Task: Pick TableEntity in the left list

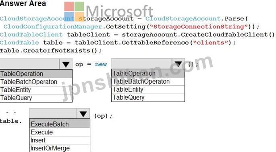Action: [36, 90]
